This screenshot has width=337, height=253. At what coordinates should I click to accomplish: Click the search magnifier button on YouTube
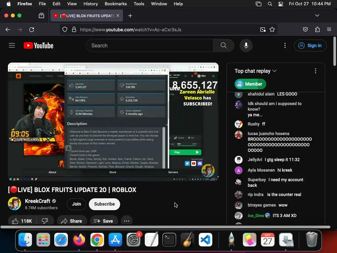pos(223,45)
